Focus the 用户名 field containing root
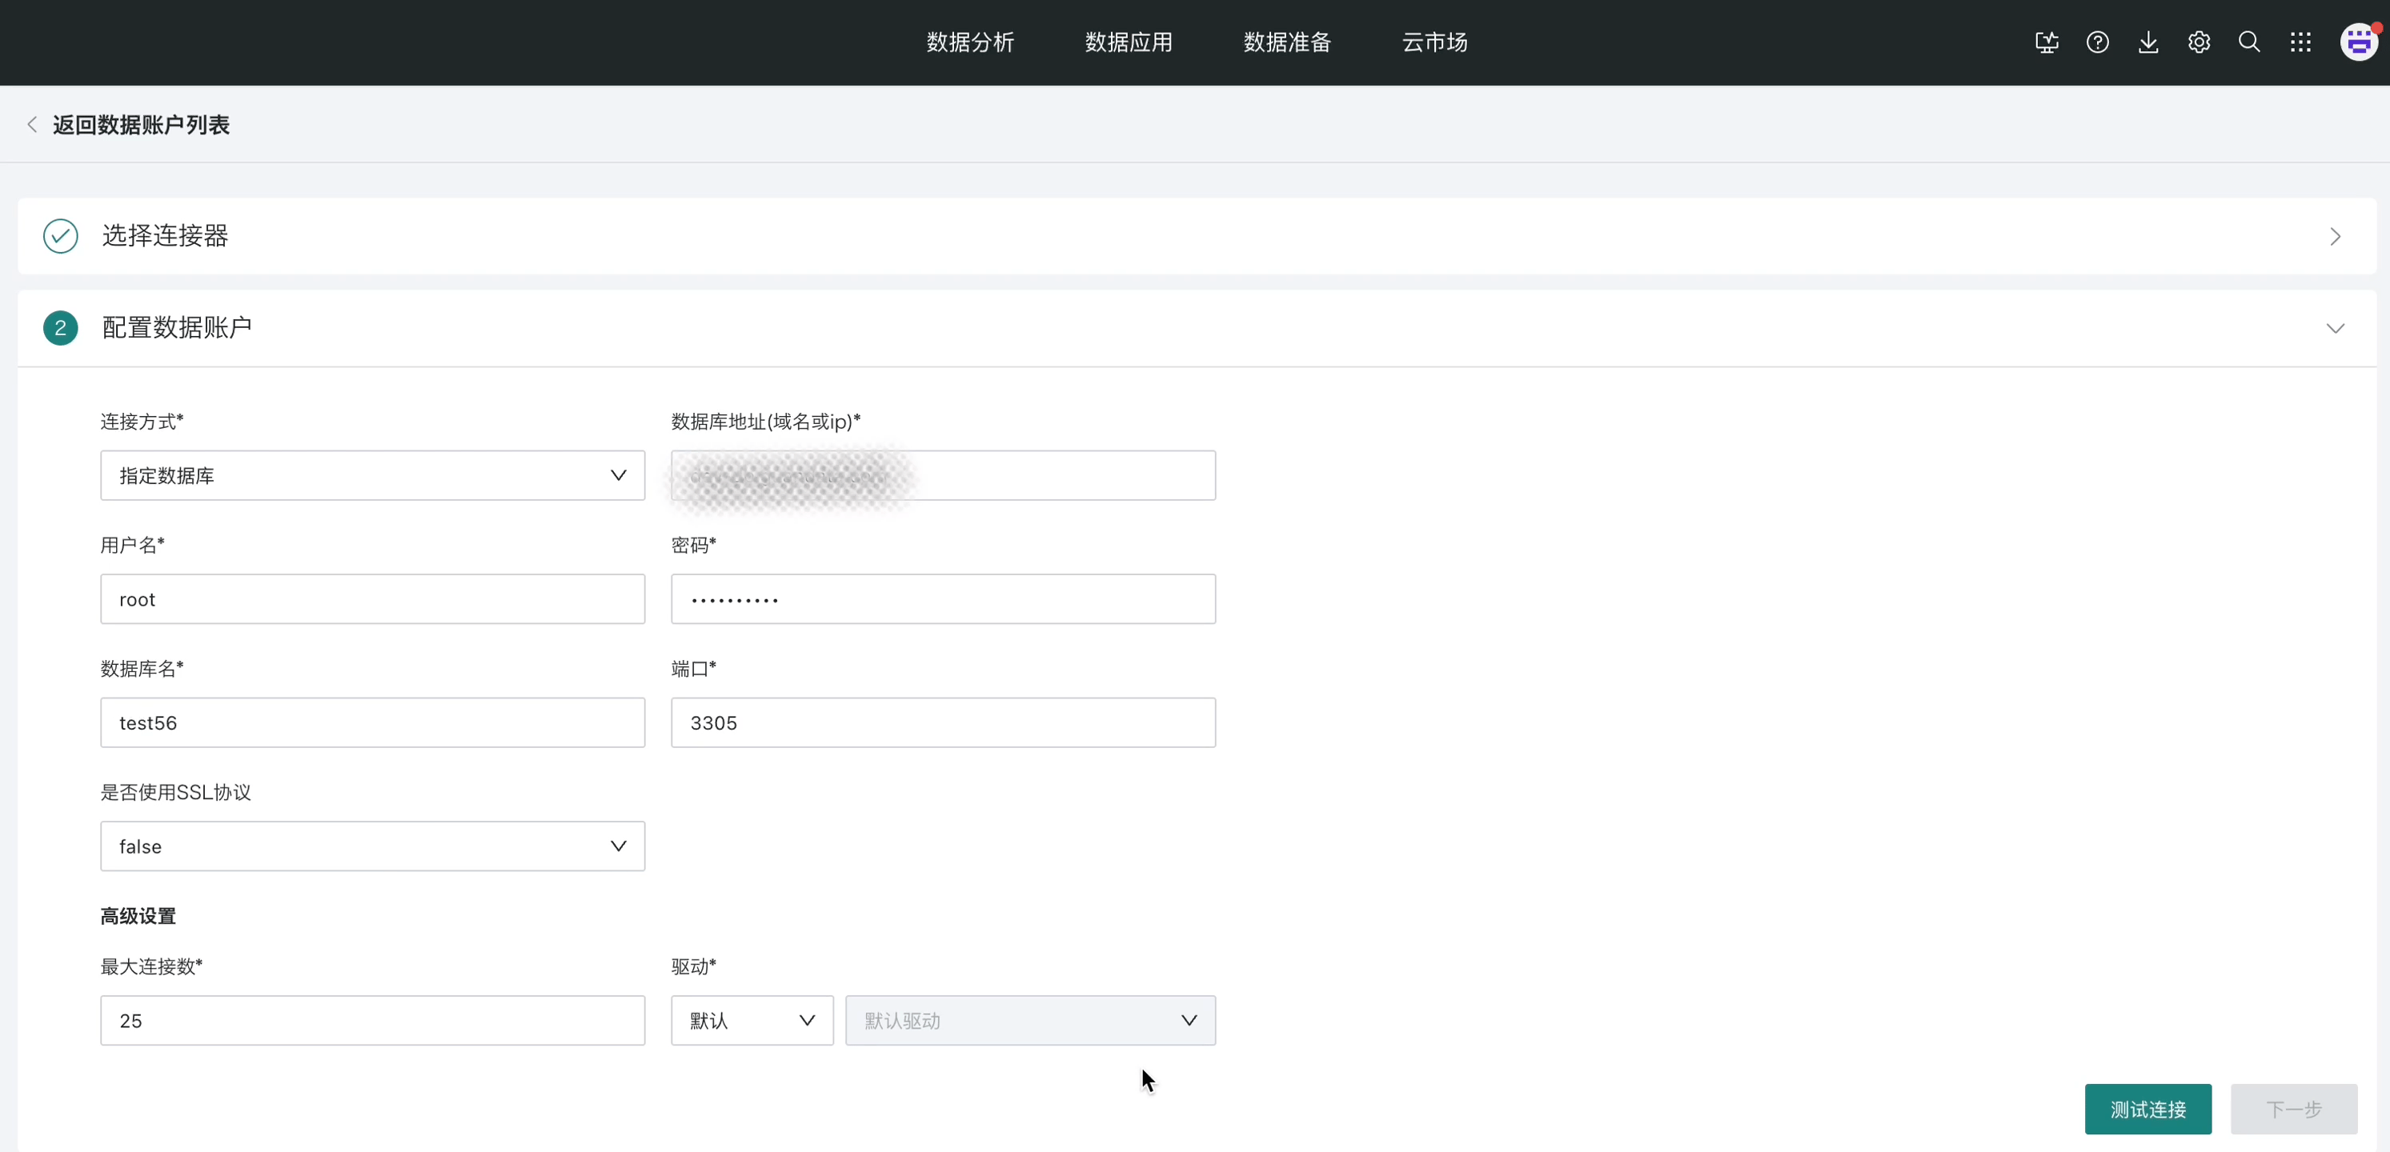Image resolution: width=2390 pixels, height=1152 pixels. tap(372, 599)
